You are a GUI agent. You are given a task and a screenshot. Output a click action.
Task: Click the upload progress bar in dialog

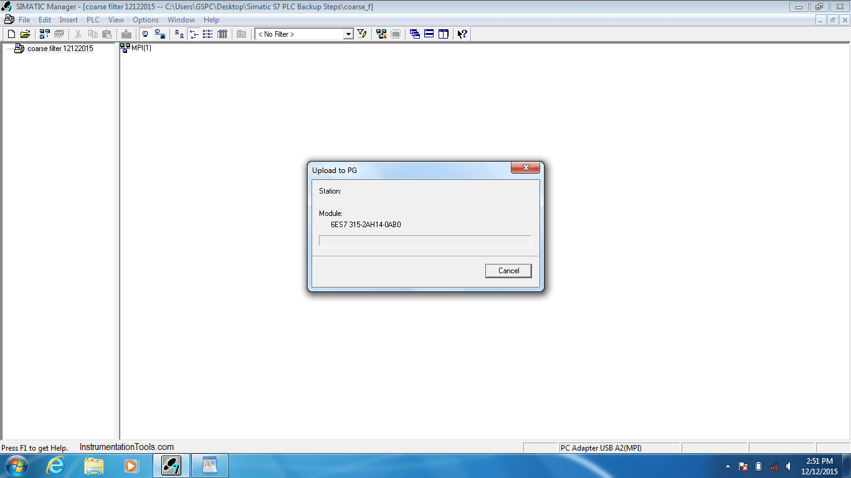pyautogui.click(x=425, y=241)
